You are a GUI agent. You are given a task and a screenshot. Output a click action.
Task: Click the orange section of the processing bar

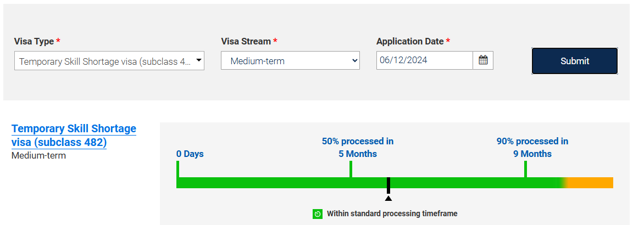[591, 183]
